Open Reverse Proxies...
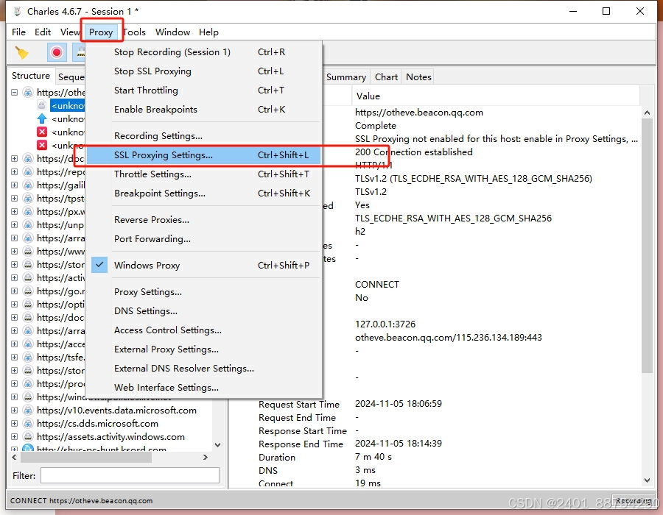Image resolution: width=663 pixels, height=515 pixels. (203, 219)
